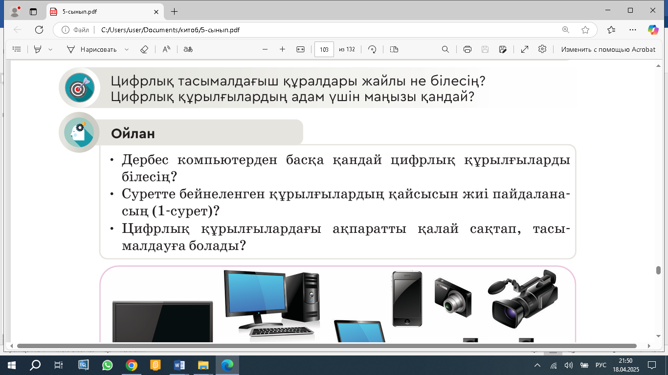This screenshot has width=668, height=375.
Task: Open the zoom magnifier in address bar
Action: pyautogui.click(x=566, y=30)
